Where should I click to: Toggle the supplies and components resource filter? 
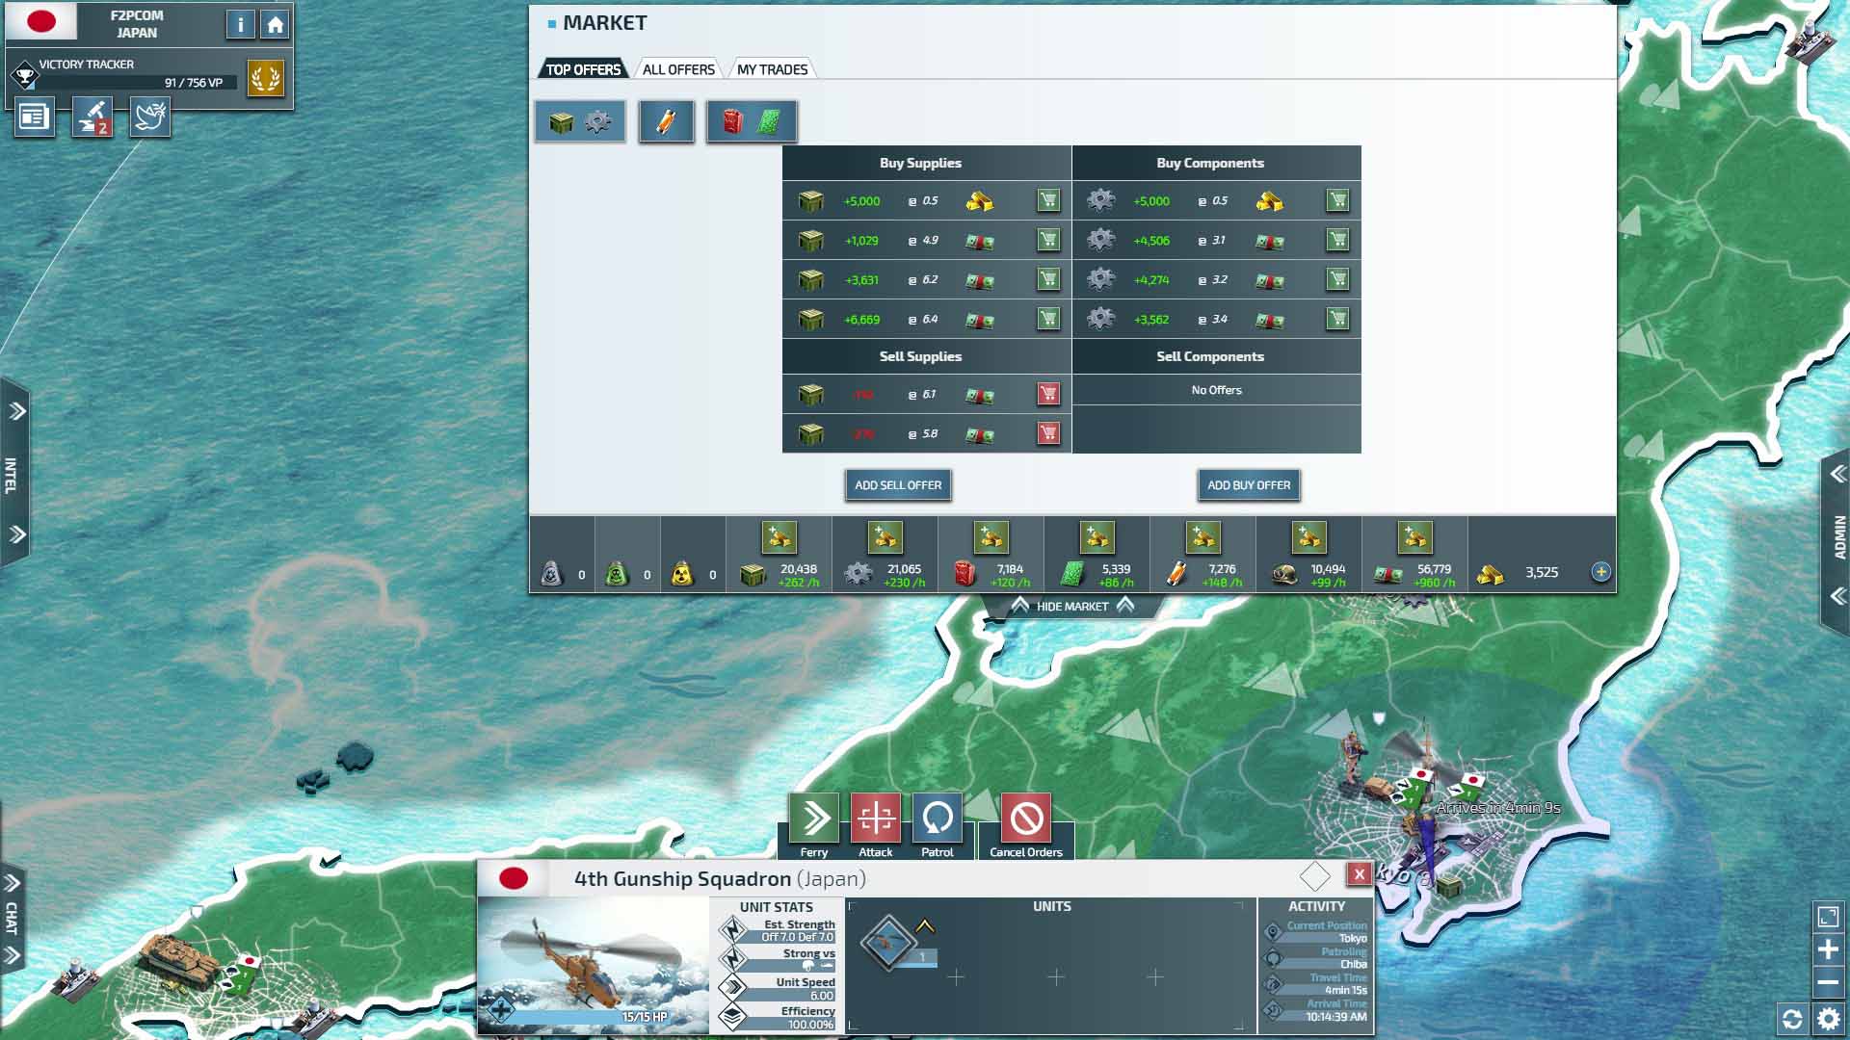(580, 122)
